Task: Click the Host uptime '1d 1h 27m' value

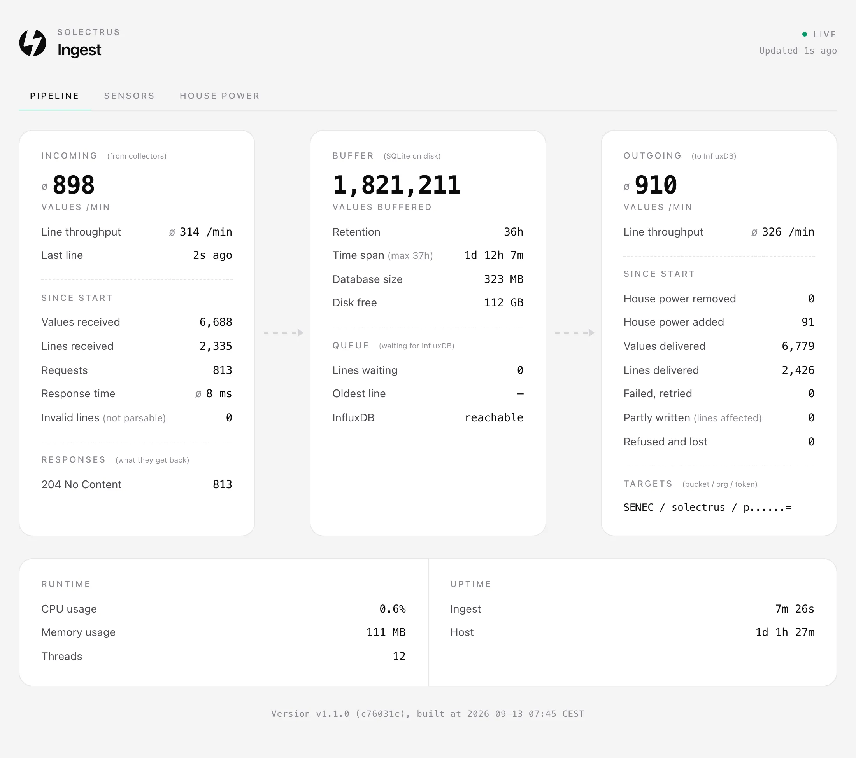Action: click(x=785, y=632)
